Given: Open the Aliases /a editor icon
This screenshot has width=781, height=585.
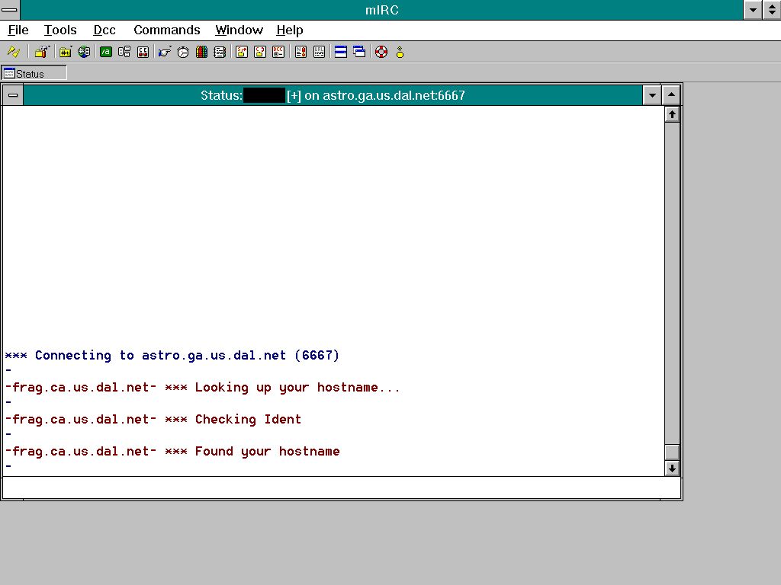Looking at the screenshot, I should pyautogui.click(x=105, y=52).
